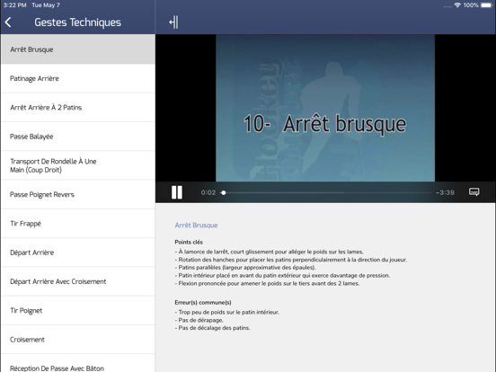Image resolution: width=496 pixels, height=372 pixels.
Task: Open Patinage Arrière technique
Action: tap(78, 78)
